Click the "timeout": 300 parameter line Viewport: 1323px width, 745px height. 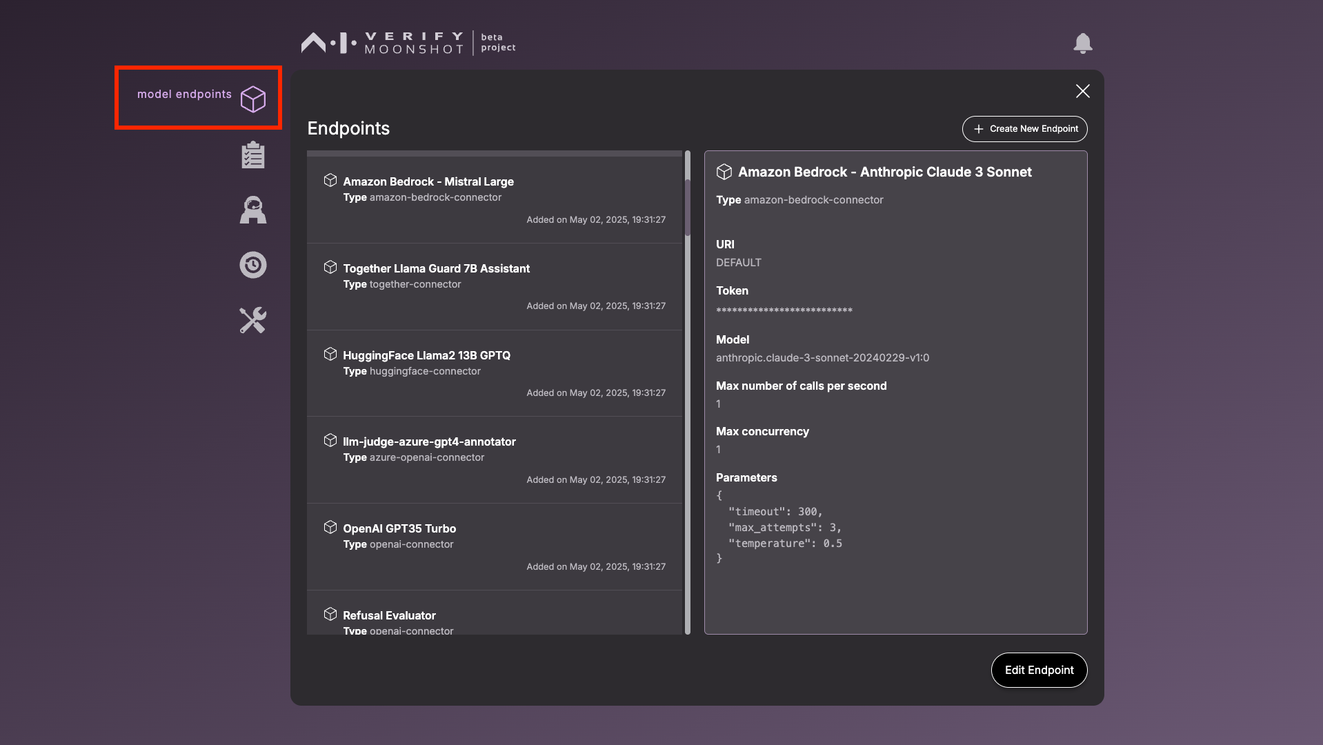coord(775,512)
